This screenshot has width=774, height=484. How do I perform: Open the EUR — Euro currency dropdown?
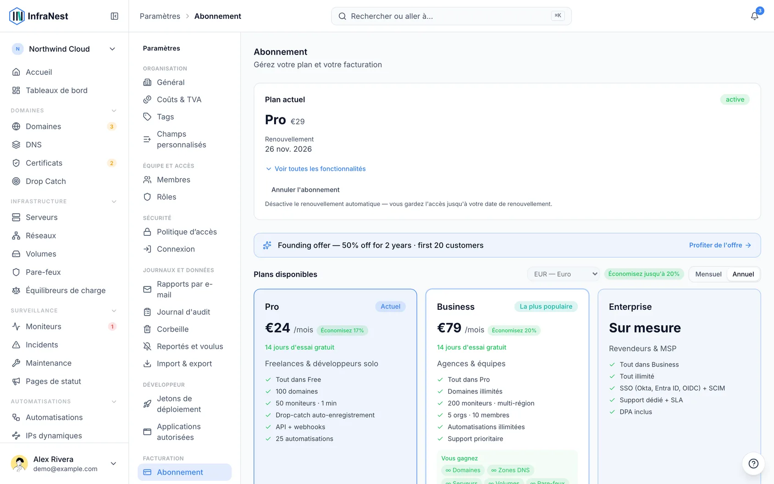point(564,274)
